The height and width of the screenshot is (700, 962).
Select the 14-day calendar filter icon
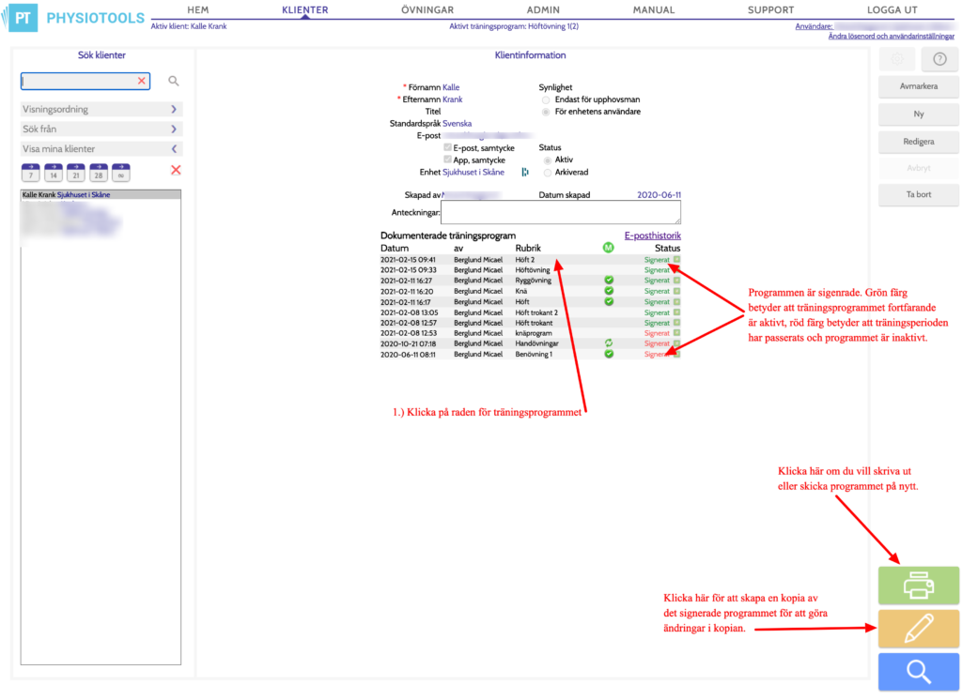coord(54,173)
